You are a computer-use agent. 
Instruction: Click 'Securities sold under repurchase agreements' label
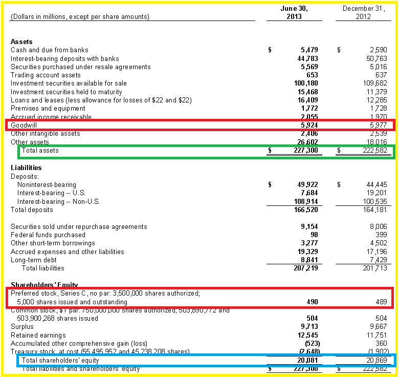coord(79,227)
